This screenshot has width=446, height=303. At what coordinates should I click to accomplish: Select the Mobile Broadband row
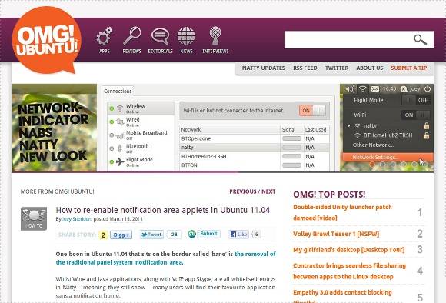click(x=141, y=135)
